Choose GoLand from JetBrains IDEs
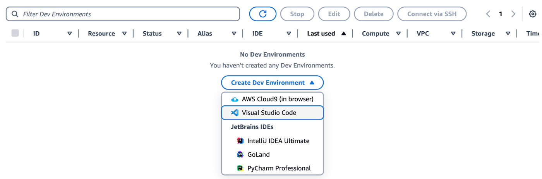542x179 pixels. (272, 154)
